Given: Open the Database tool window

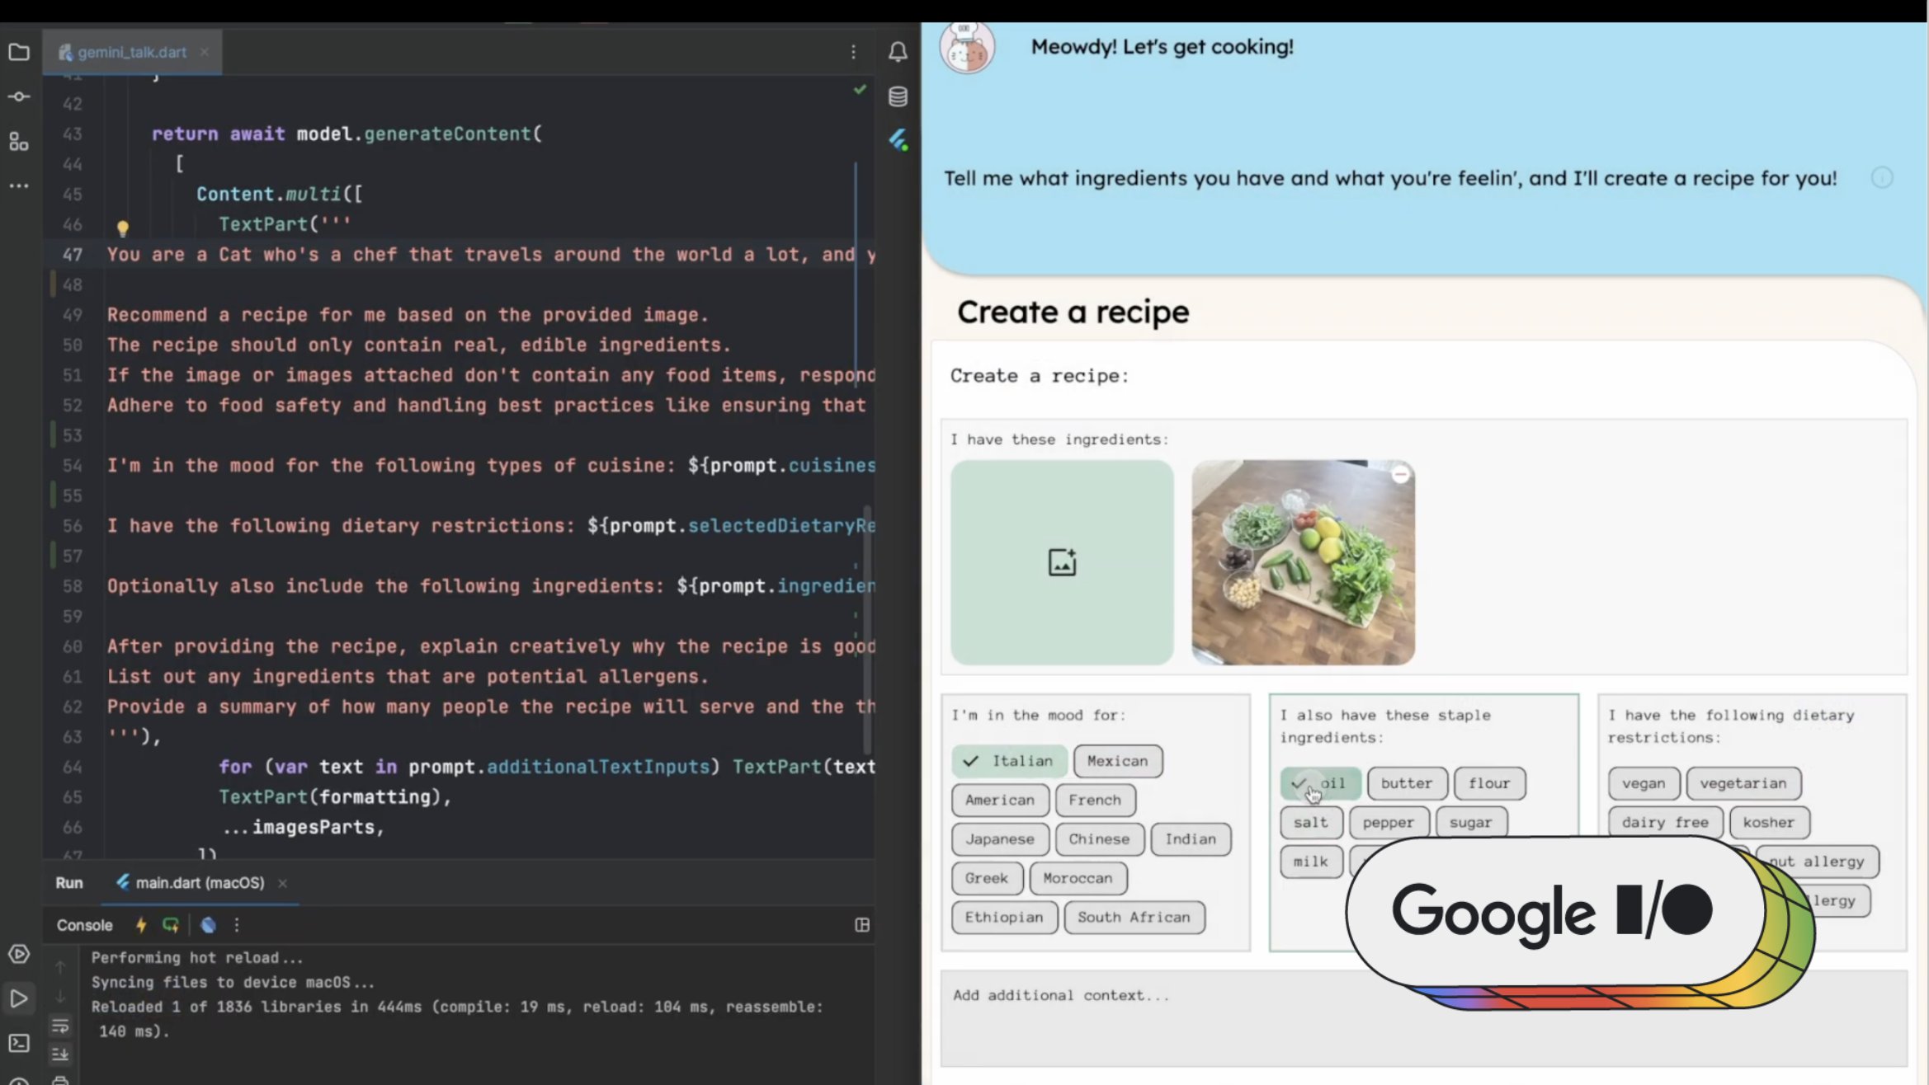Looking at the screenshot, I should 898,96.
